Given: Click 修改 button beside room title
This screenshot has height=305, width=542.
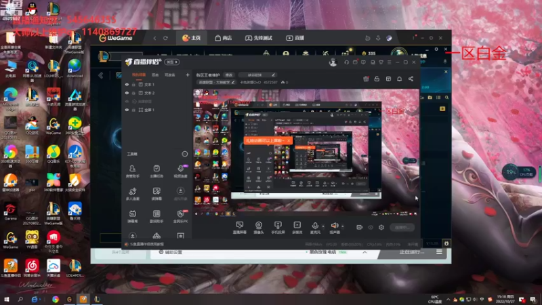Looking at the screenshot, I should [x=229, y=75].
